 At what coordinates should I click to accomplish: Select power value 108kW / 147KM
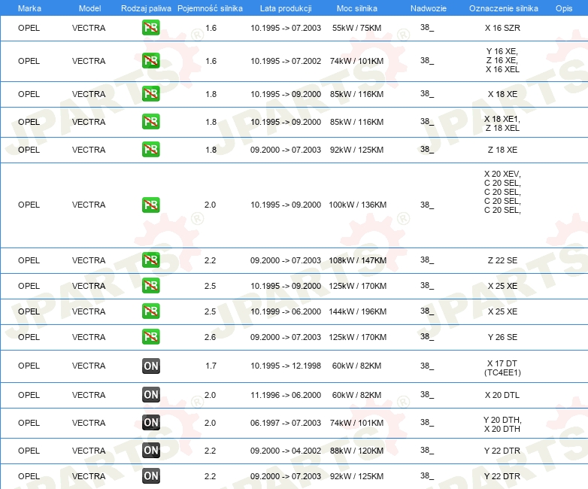[x=357, y=260]
